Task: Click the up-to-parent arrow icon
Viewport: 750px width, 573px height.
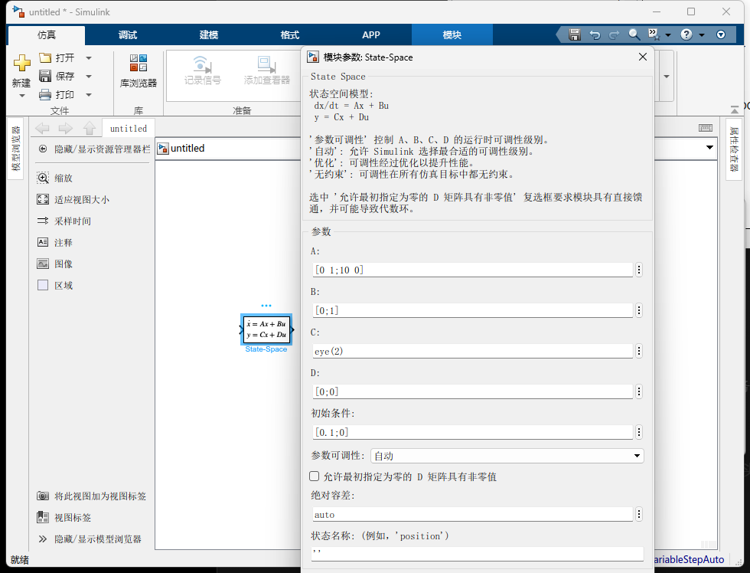Action: click(x=90, y=128)
